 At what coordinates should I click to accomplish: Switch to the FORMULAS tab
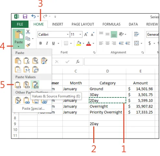[x=111, y=24]
